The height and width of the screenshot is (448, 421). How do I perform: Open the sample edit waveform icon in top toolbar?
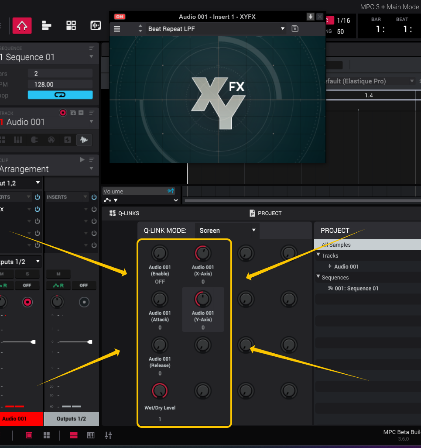96,25
